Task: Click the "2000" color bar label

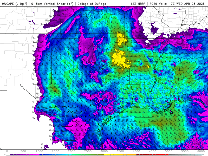Action: [72, 151]
